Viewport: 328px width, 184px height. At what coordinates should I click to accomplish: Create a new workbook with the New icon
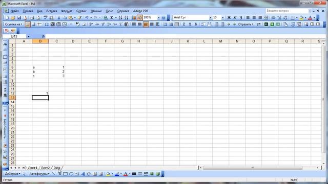7,18
